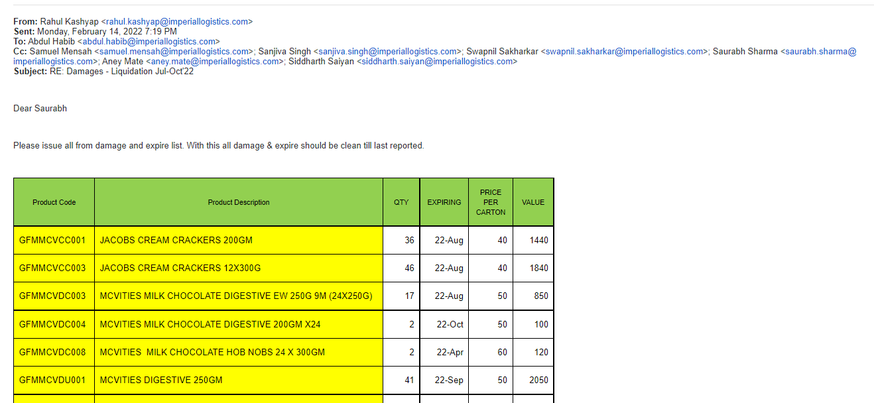Click 'MCVITIES MILK CHOCOLATE DIGESTIVE 200GM X24' cell

click(239, 324)
